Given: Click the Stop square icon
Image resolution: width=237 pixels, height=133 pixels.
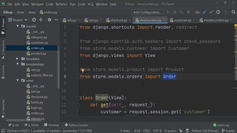Looking at the screenshot, I should (188, 12).
